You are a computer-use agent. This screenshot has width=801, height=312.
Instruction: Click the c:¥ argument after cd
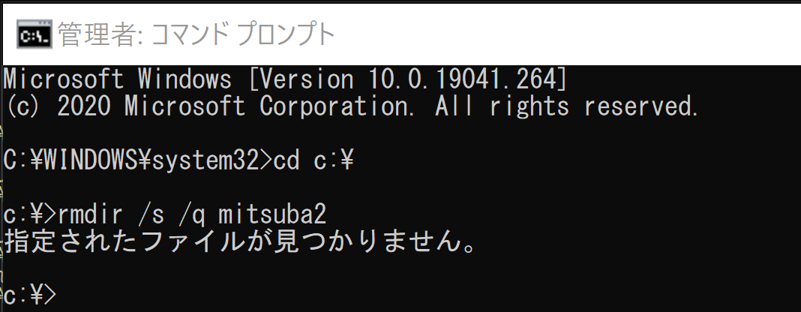tap(333, 160)
